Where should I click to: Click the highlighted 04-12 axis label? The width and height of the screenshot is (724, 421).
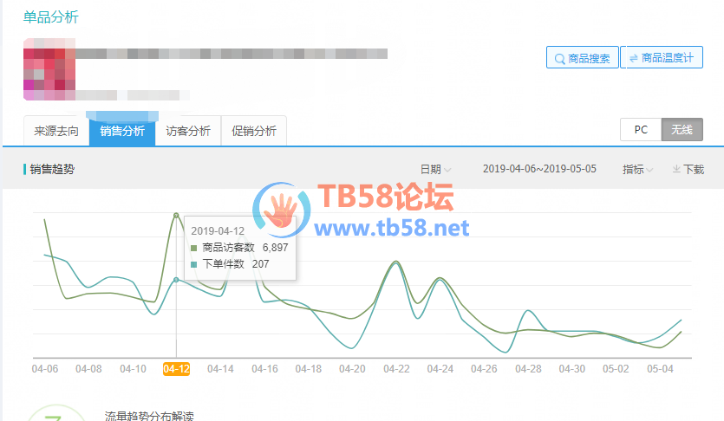(176, 369)
